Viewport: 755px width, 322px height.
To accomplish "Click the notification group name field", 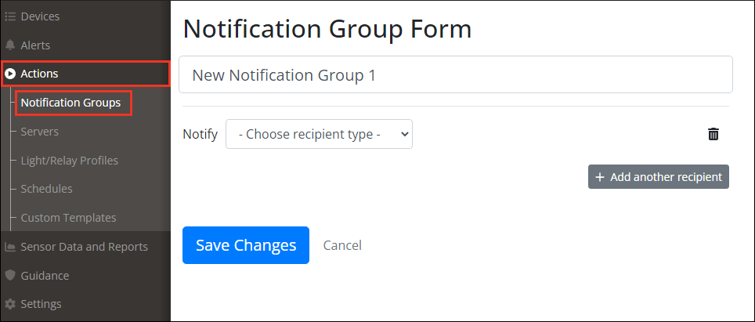I will click(x=456, y=75).
